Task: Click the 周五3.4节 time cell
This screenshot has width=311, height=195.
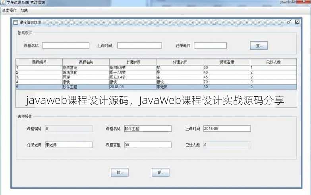Action: click(133, 77)
